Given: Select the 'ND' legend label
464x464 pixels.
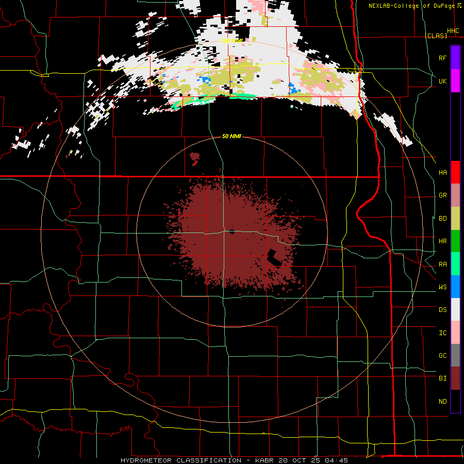Looking at the screenshot, I should pyautogui.click(x=442, y=402).
